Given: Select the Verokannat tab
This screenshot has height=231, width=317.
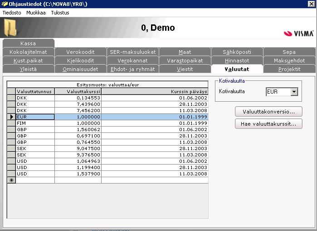Looking at the screenshot, I should (x=132, y=61).
